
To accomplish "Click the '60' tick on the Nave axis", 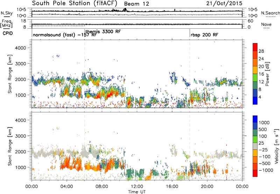I will [x=250, y=21].
